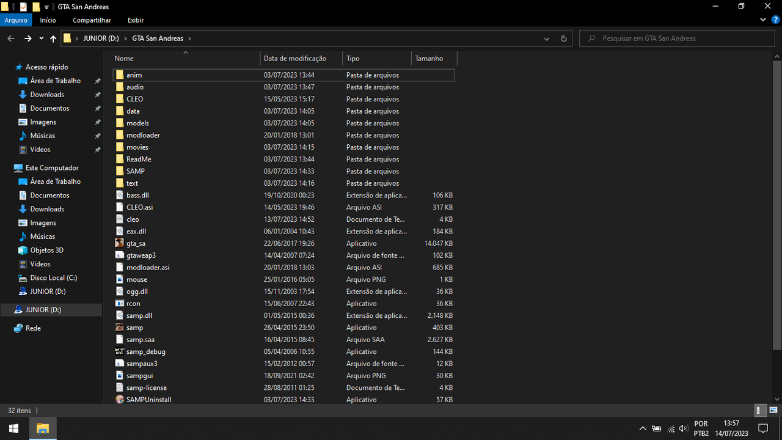Select the samp_debug application icon
The width and height of the screenshot is (782, 440).
[x=120, y=351]
